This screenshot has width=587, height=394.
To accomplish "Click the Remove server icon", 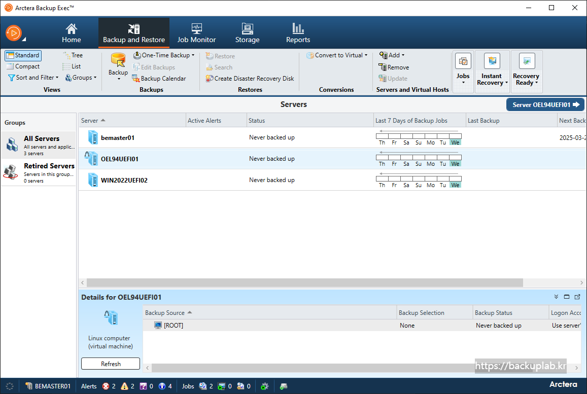I will click(382, 67).
